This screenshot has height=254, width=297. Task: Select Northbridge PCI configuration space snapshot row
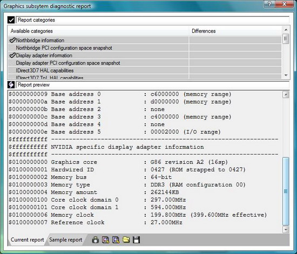tap(145, 48)
